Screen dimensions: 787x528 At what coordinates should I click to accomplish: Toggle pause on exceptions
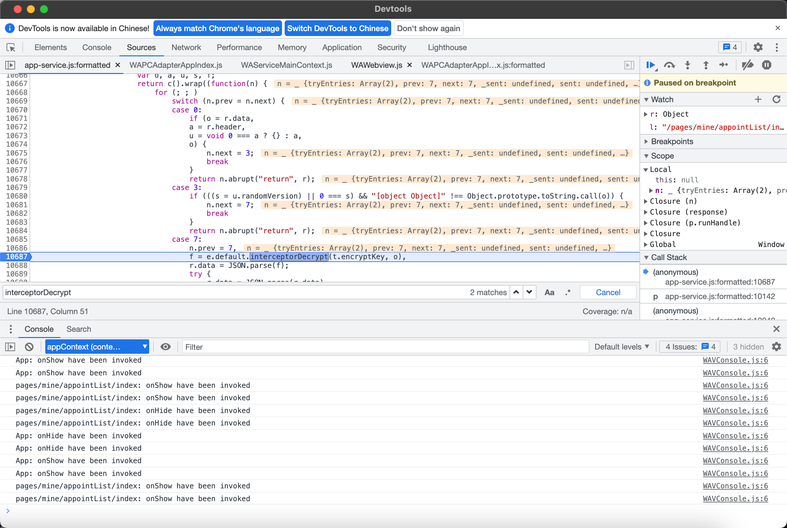[766, 65]
